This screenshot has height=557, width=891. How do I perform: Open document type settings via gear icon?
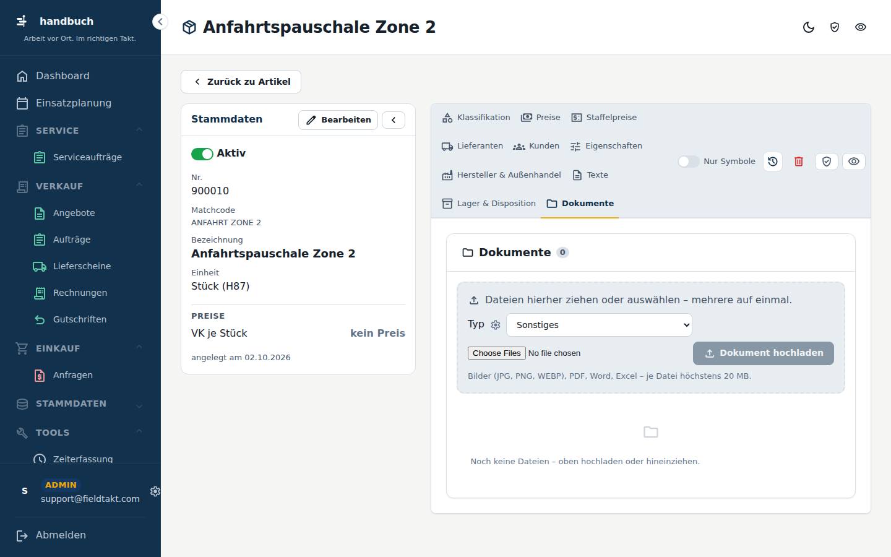[x=496, y=325]
